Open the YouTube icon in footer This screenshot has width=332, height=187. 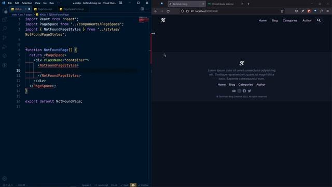tap(234, 91)
